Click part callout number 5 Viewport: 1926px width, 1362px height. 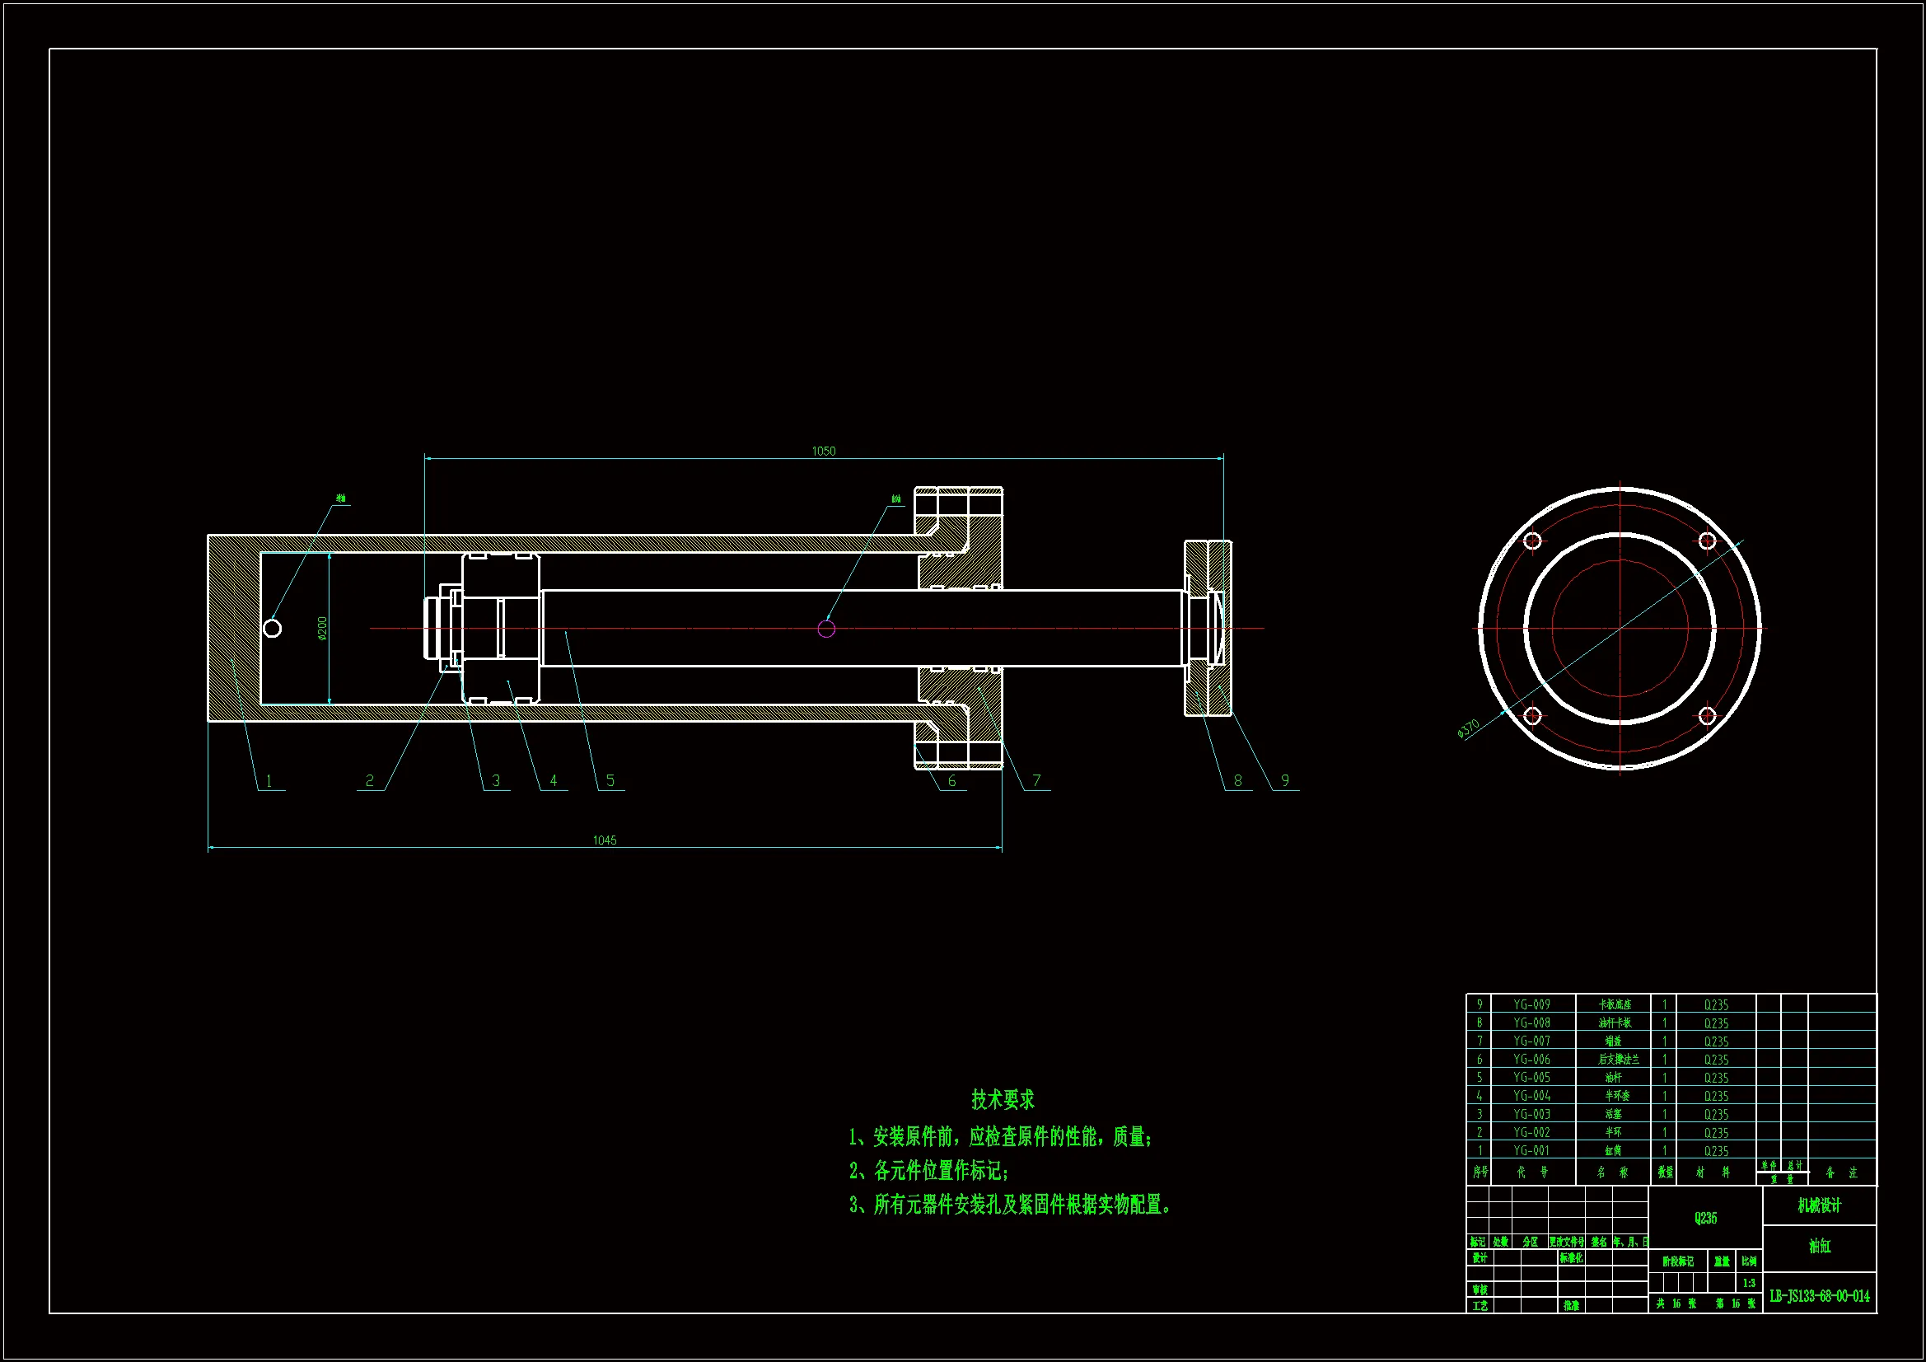click(x=610, y=780)
